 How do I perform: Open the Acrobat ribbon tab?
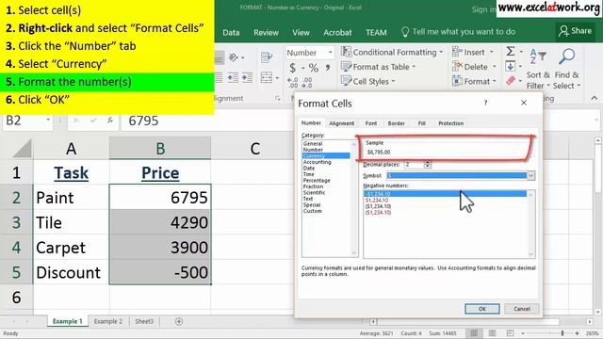[x=337, y=33]
